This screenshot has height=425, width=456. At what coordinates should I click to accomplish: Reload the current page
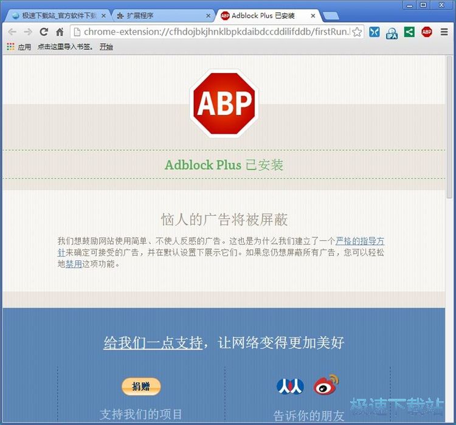tap(44, 32)
